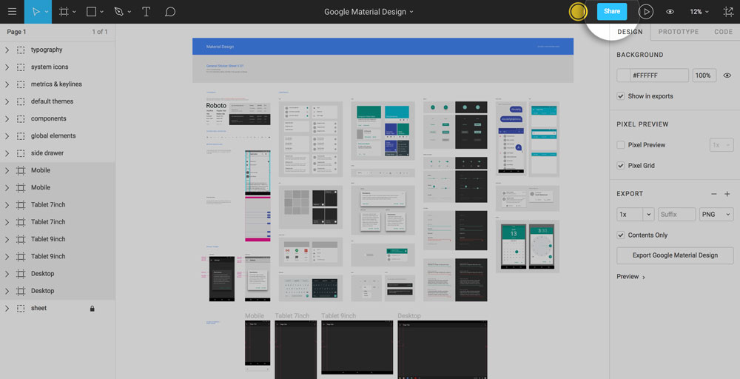This screenshot has width=740, height=379.
Task: Click the background color swatch
Action: 623,76
